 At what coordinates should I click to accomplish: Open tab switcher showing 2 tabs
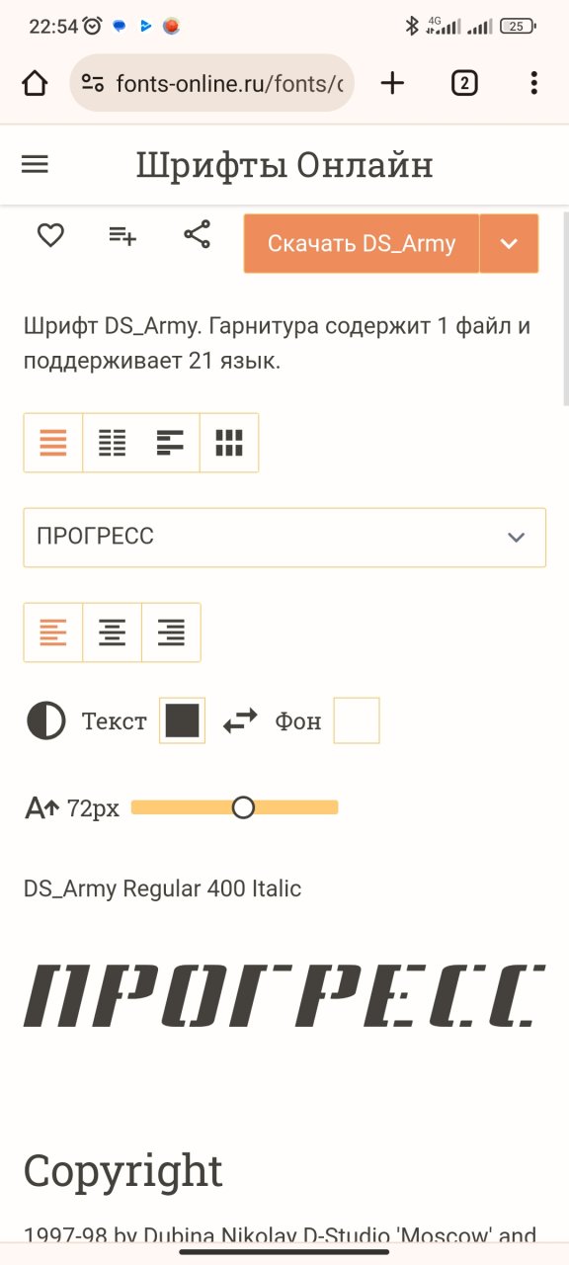[x=464, y=83]
